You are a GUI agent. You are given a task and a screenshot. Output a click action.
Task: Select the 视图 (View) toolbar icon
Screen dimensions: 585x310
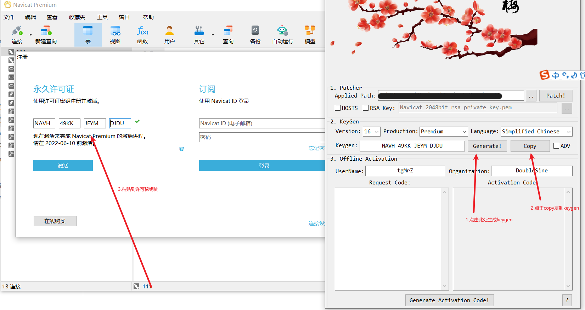pyautogui.click(x=115, y=34)
